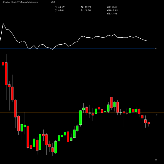The image size is (164, 164).
Task: Click the "Monthly Charts" title text
Action: coord(10,2)
